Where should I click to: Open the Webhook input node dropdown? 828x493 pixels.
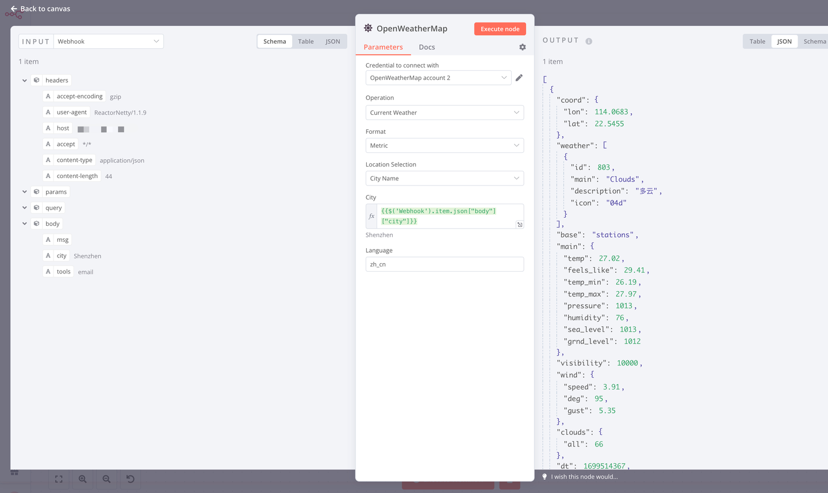tap(109, 41)
